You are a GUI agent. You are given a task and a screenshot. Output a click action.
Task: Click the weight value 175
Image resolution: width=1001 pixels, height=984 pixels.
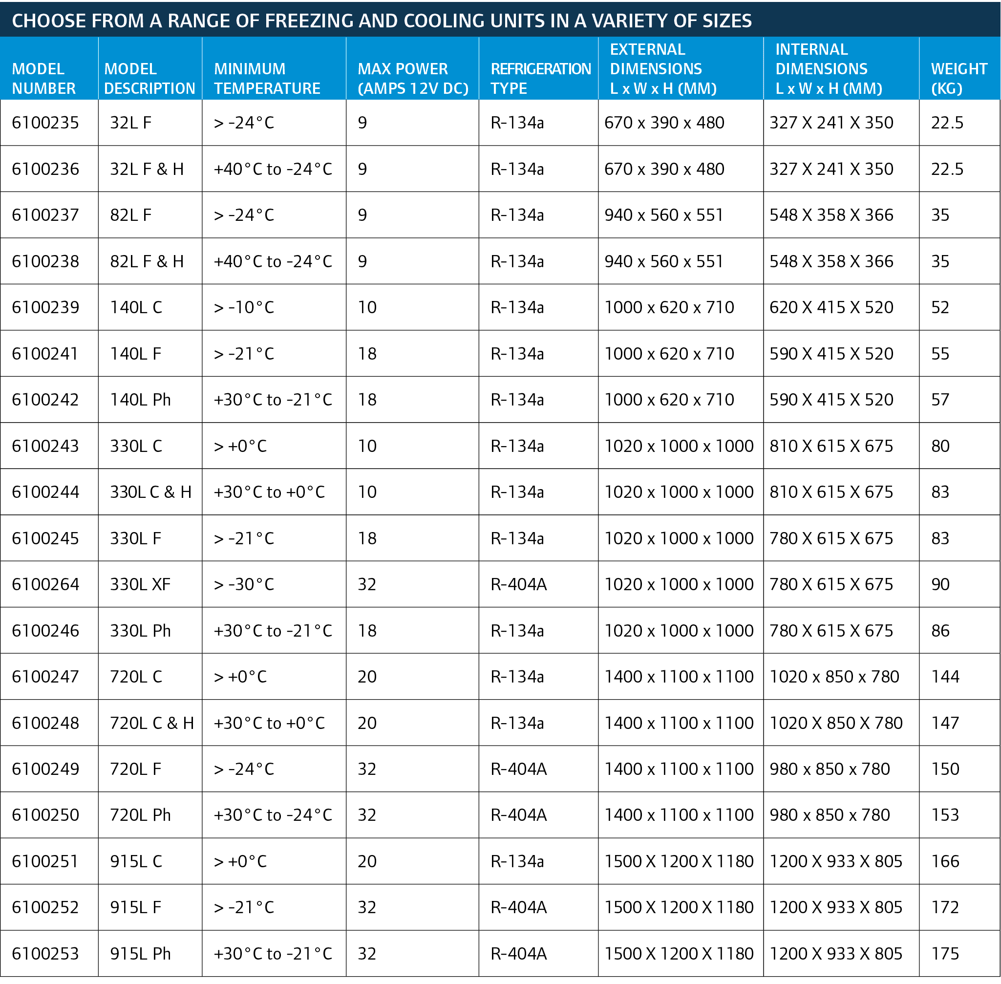(945, 954)
